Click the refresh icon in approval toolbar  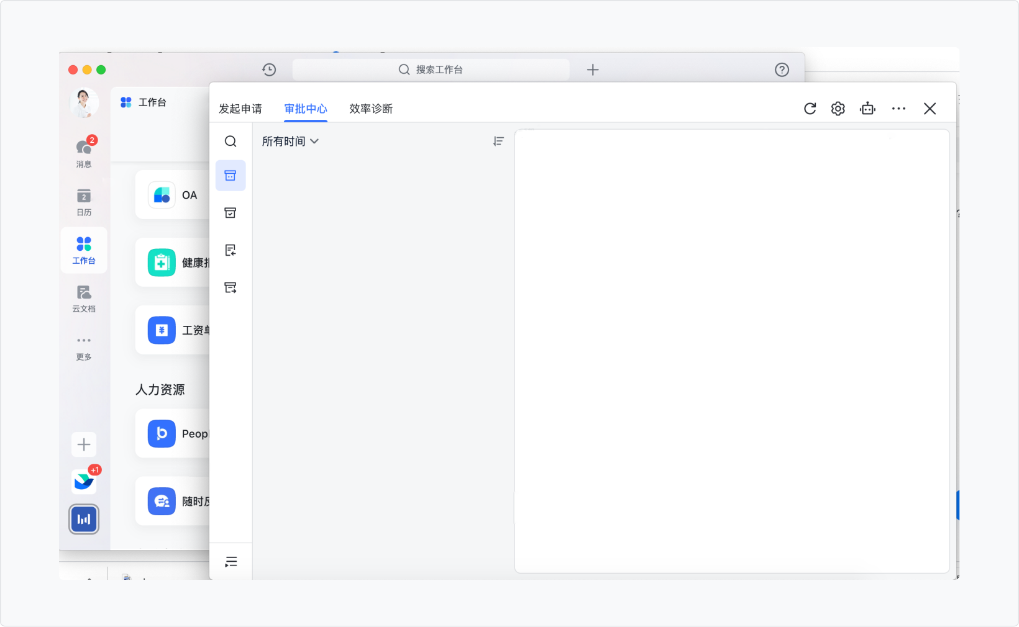coord(810,109)
